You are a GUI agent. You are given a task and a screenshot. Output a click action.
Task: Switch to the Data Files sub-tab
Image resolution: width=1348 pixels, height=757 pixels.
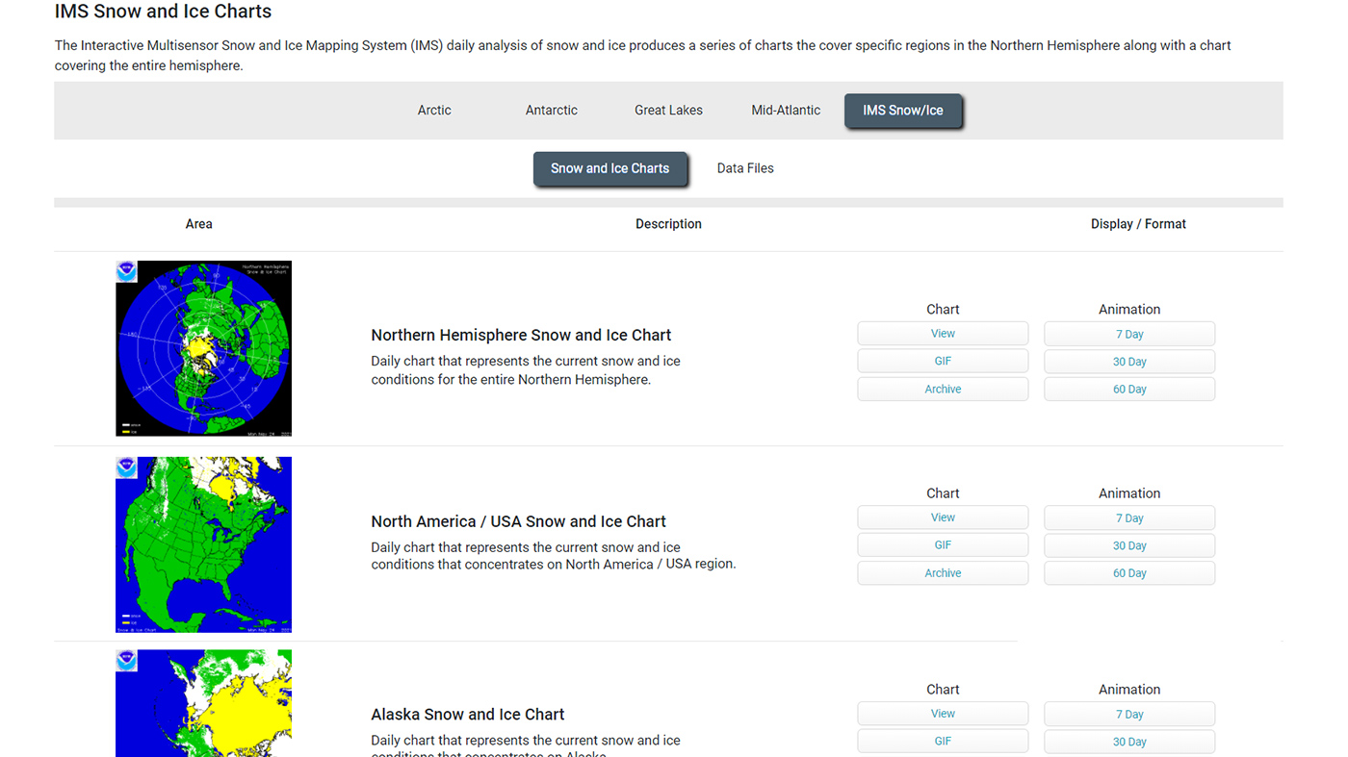click(x=744, y=168)
